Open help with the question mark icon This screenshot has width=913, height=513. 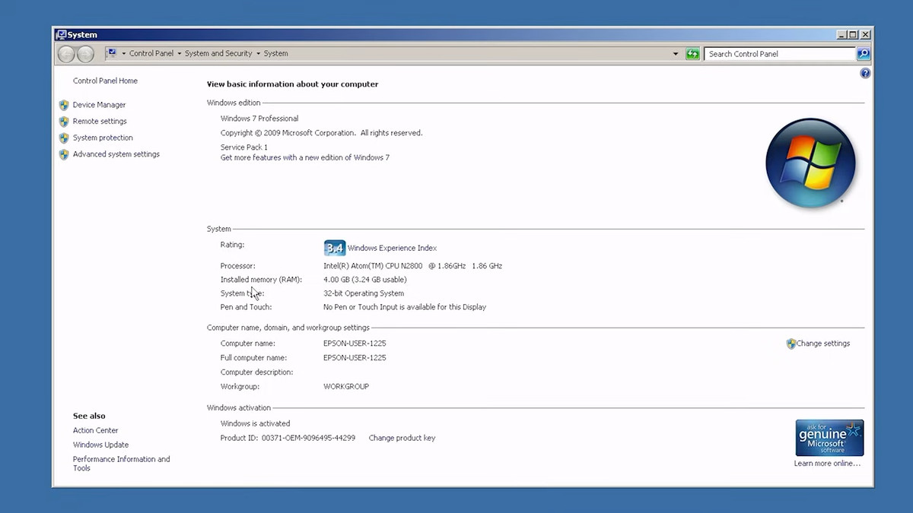pyautogui.click(x=865, y=74)
